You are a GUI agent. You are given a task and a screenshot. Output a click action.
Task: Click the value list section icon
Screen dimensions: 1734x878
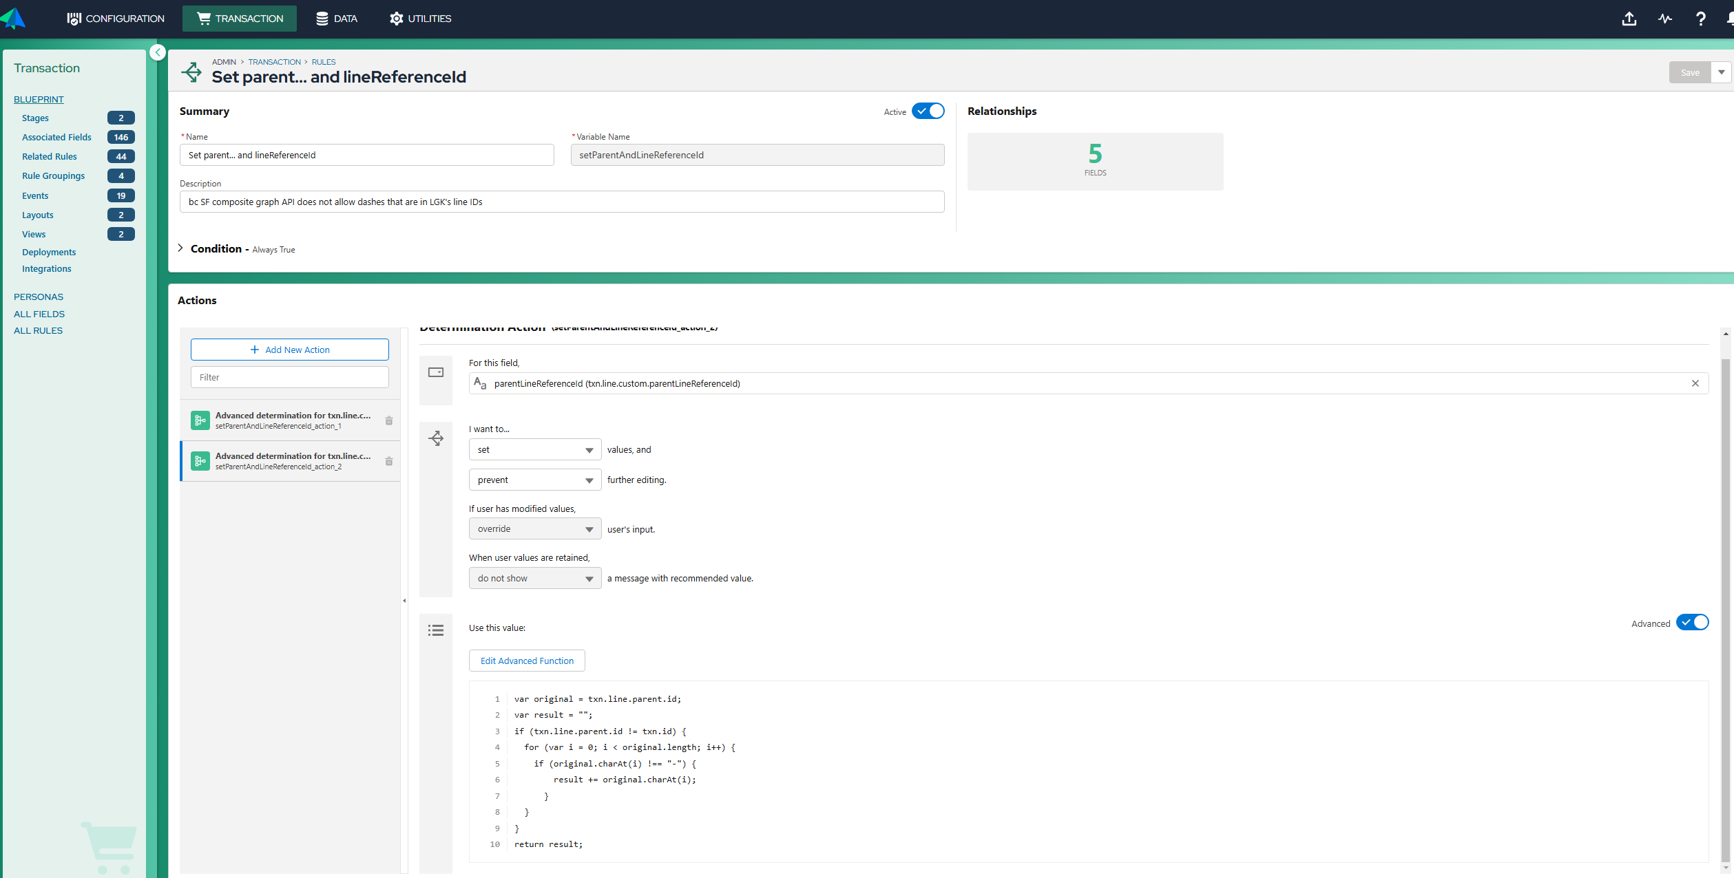click(x=436, y=630)
